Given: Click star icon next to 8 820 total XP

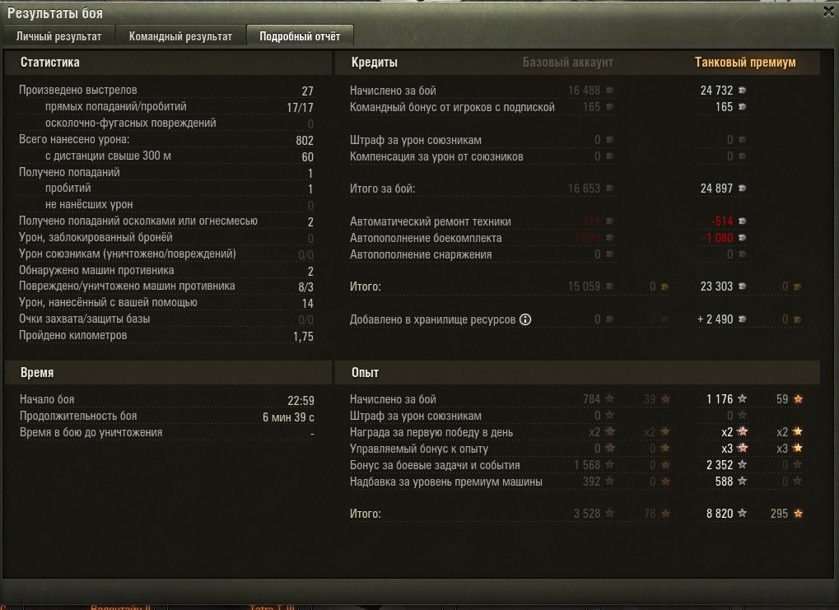Looking at the screenshot, I should (742, 513).
